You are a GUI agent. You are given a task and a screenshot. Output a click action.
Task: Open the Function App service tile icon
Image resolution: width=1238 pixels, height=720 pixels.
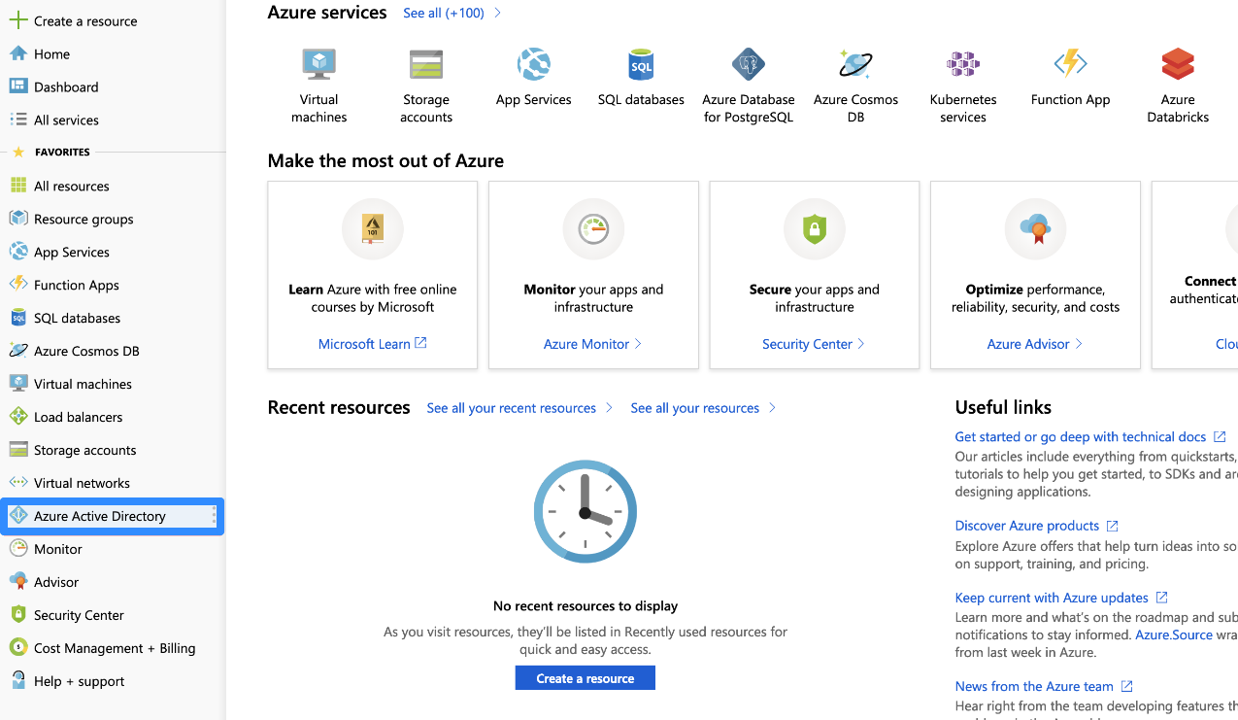(1070, 64)
